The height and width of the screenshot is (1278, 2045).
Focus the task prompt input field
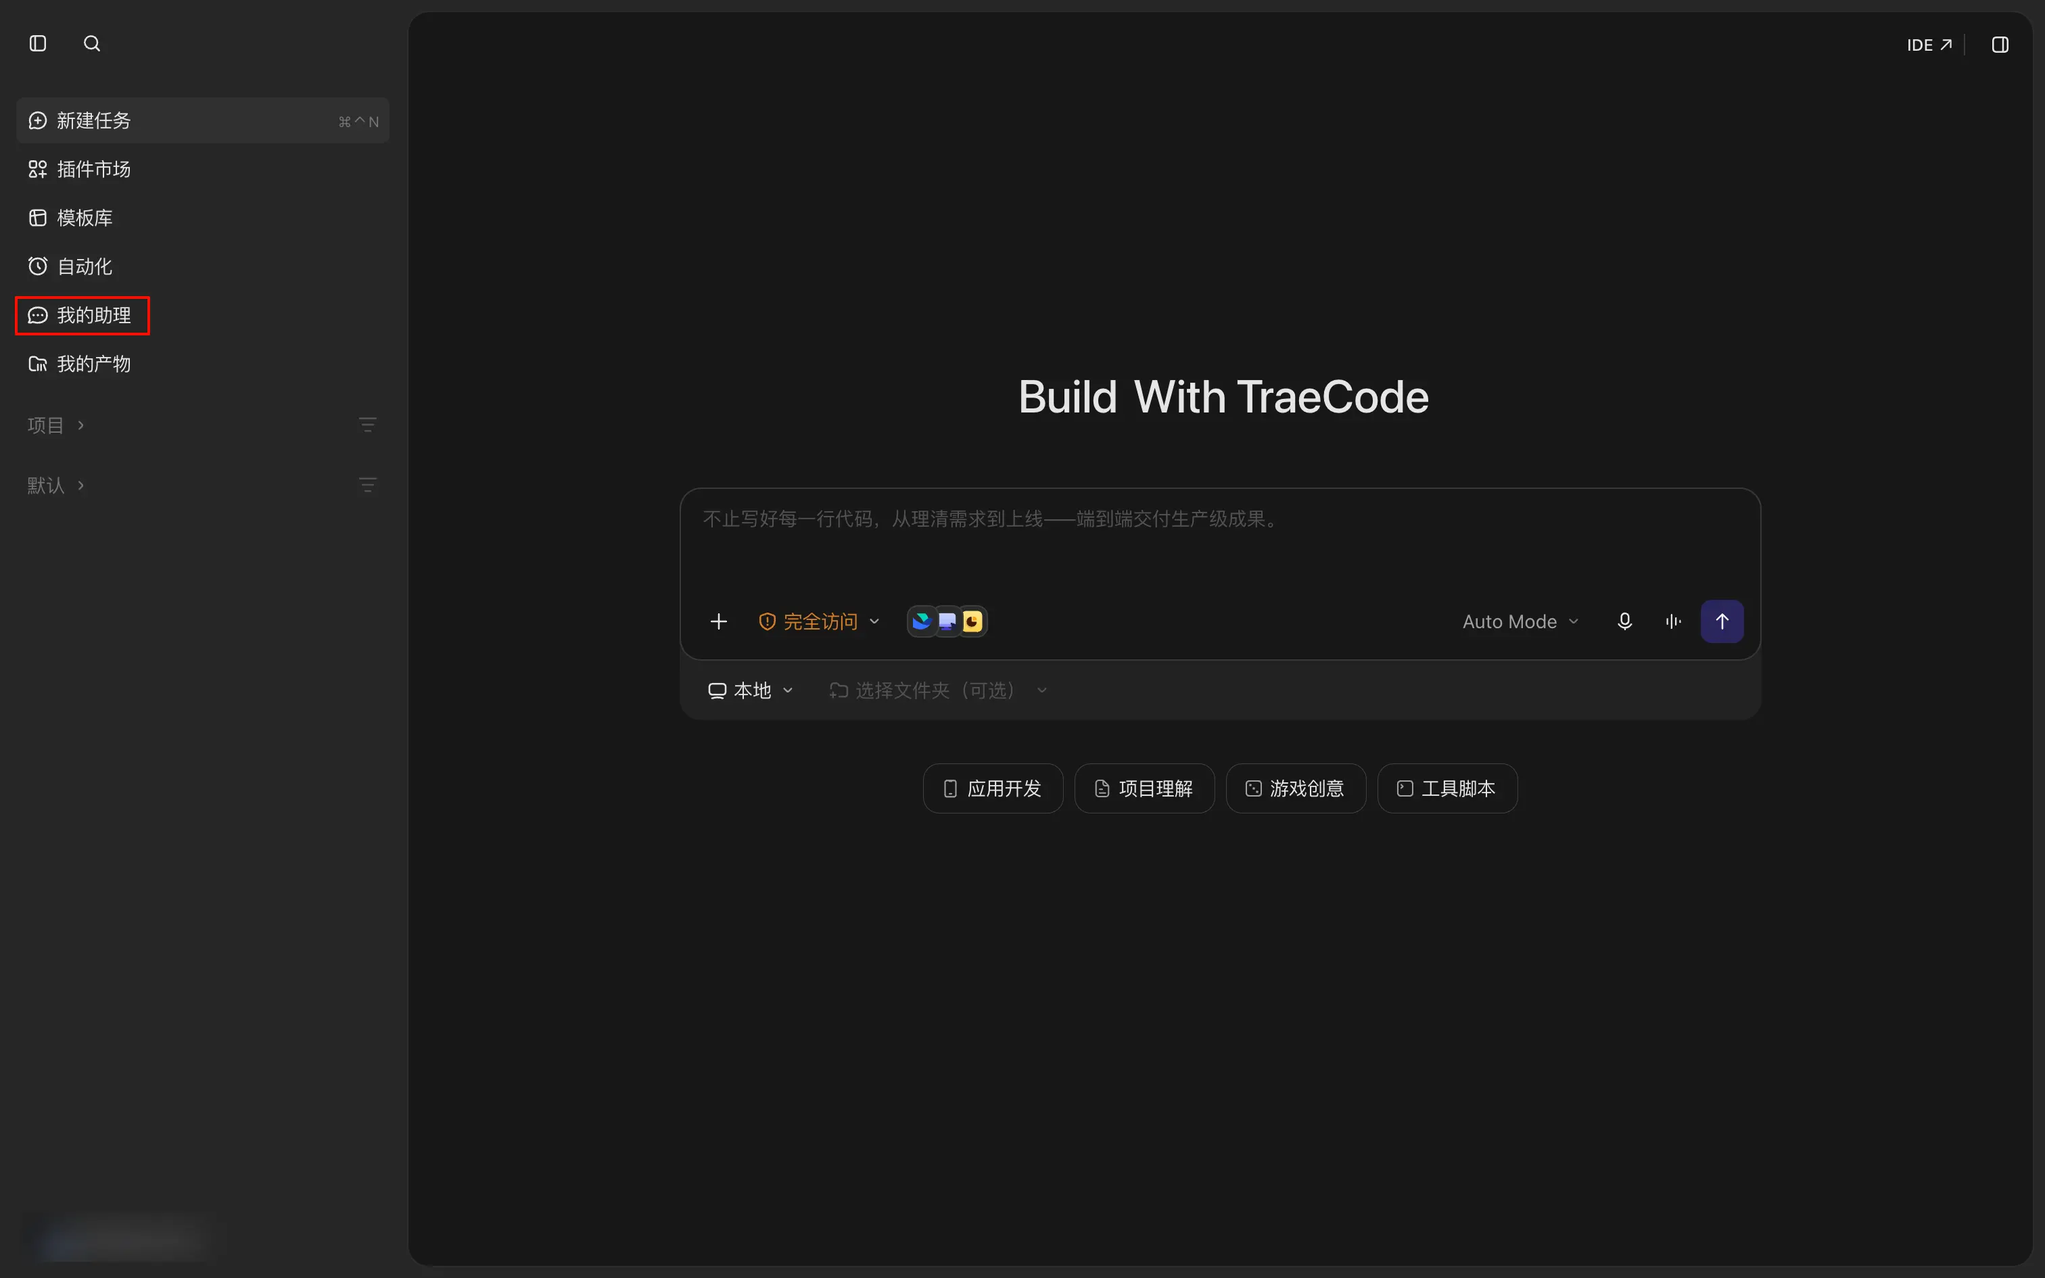pyautogui.click(x=1219, y=541)
